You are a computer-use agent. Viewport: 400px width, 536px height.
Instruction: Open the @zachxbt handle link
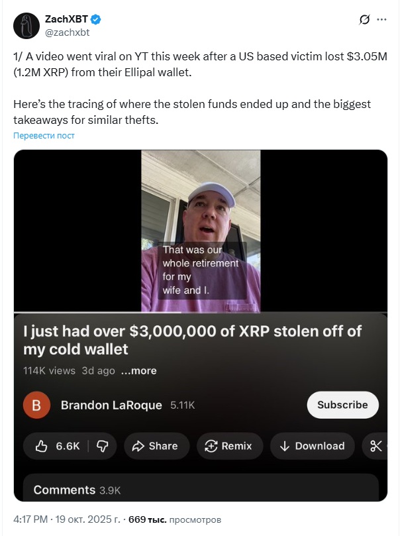[x=66, y=32]
